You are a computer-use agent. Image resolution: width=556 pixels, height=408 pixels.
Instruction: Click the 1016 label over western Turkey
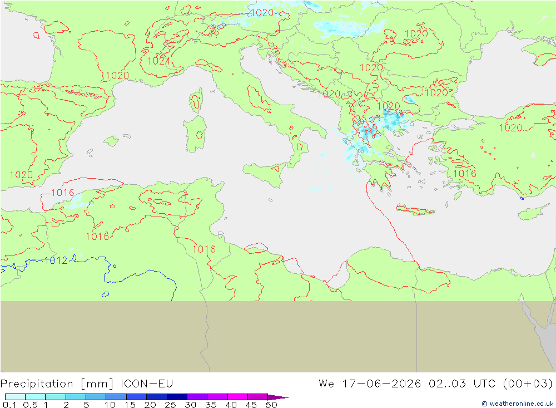[x=464, y=173]
